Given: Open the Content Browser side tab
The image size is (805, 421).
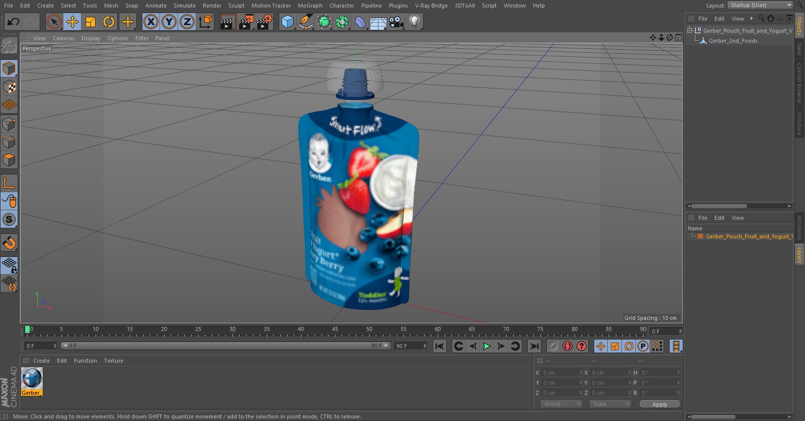Looking at the screenshot, I should (799, 83).
